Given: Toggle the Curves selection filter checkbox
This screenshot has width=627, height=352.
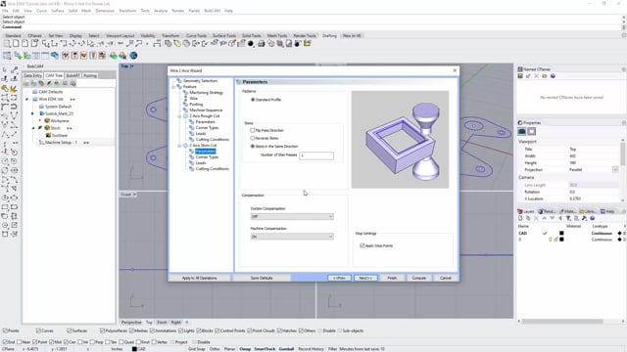Looking at the screenshot, I should click(x=38, y=330).
